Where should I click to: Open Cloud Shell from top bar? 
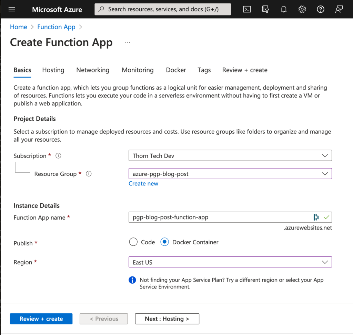[247, 9]
